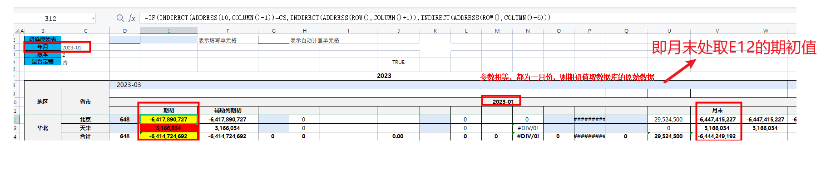Screen dimensions: 826x179
Task: Click the select-all triangle at grid corner
Action: coord(17,31)
